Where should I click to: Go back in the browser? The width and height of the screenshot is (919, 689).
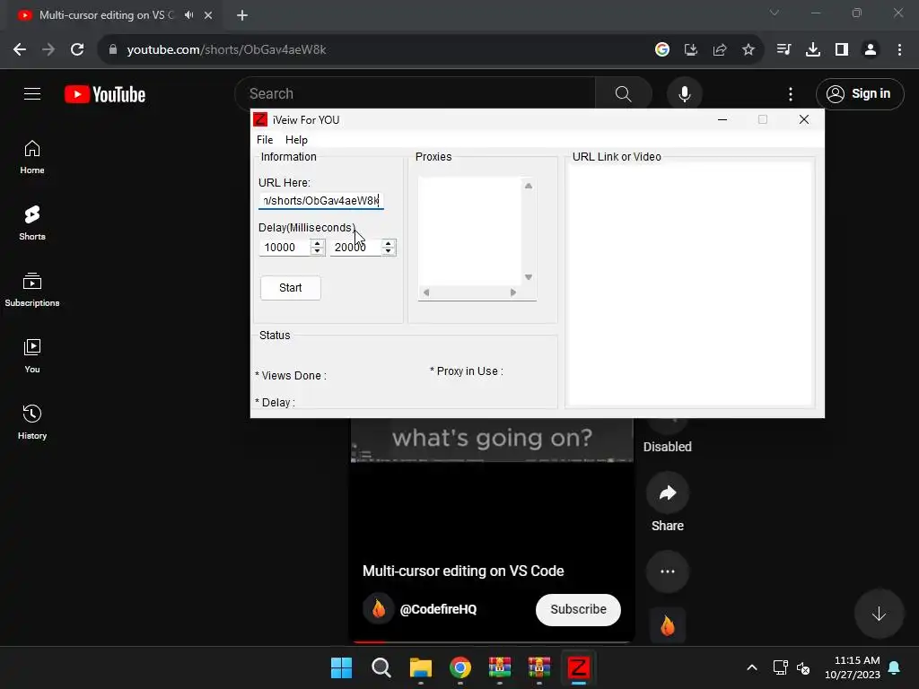20,50
